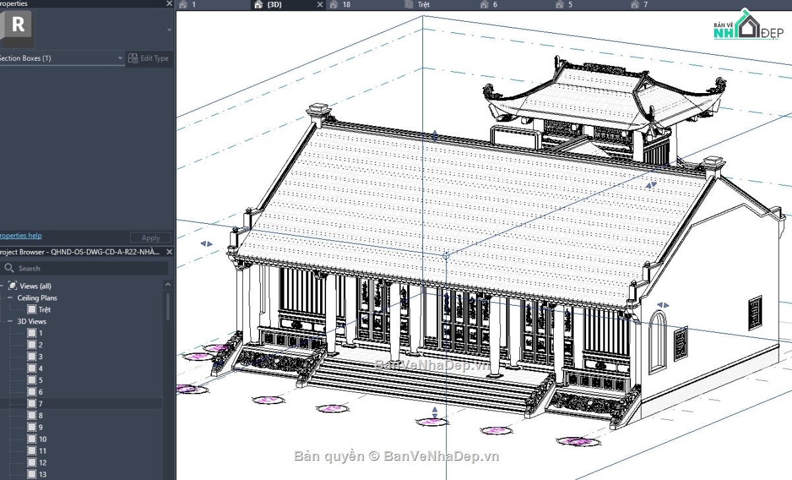Collapse the Views (all) node
The image size is (792, 480).
[x=2, y=286]
